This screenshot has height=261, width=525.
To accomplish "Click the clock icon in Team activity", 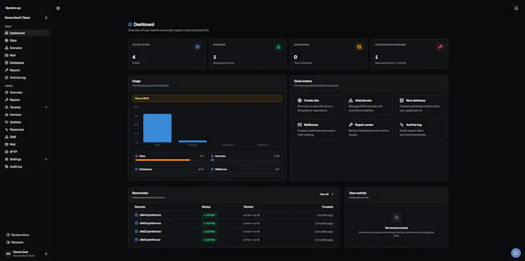I will pyautogui.click(x=396, y=218).
